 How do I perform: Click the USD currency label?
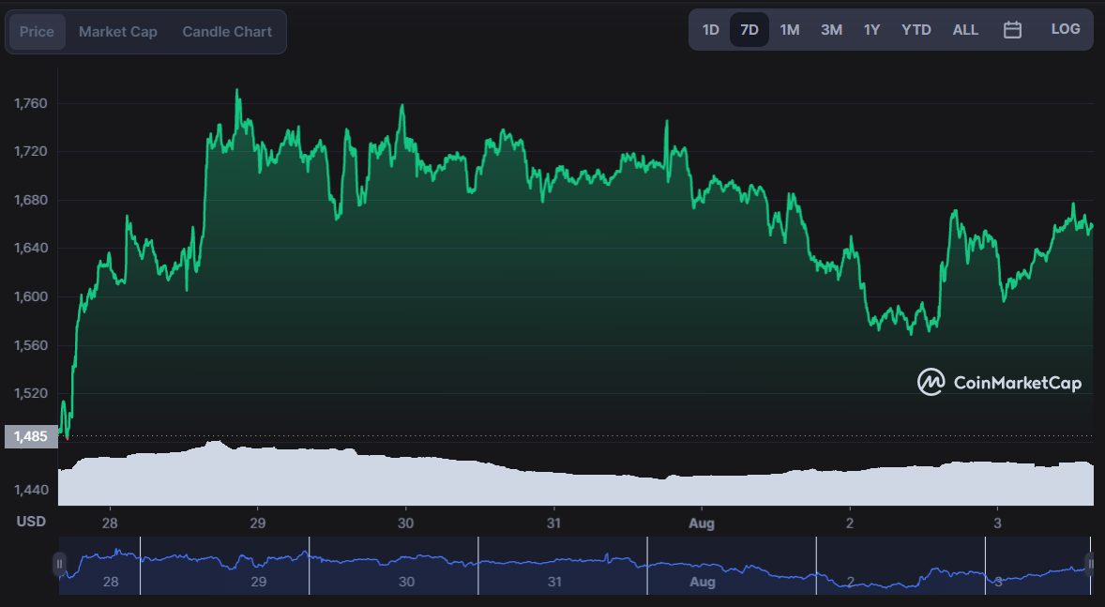(x=31, y=522)
